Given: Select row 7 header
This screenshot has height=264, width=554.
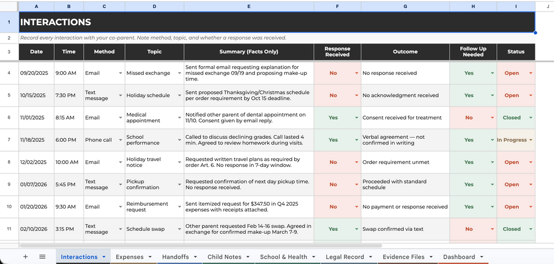Looking at the screenshot, I should point(9,140).
